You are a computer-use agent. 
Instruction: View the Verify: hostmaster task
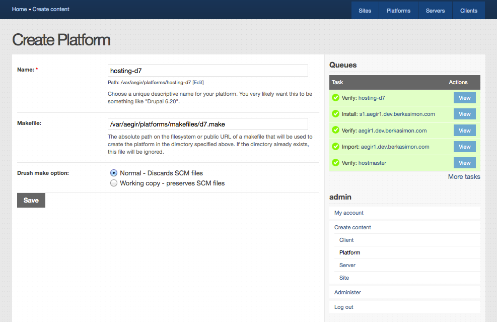click(465, 163)
